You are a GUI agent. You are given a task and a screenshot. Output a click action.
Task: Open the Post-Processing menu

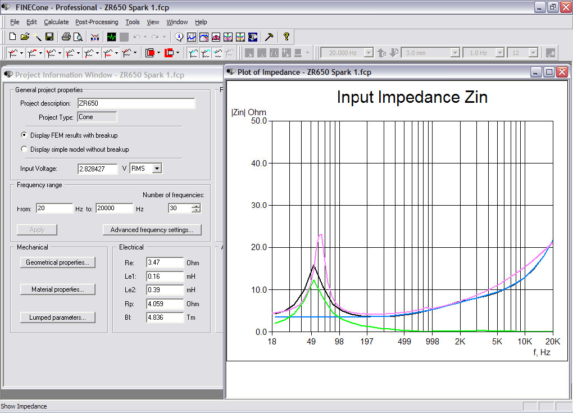[97, 22]
